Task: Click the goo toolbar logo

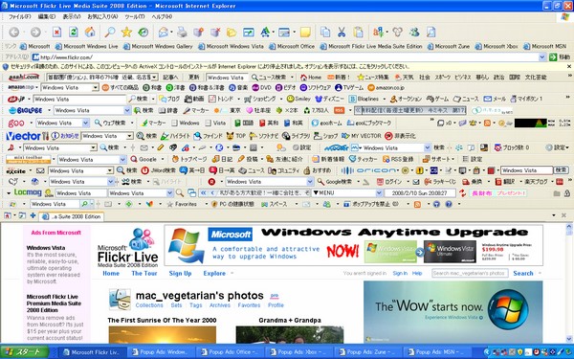Action: 16,123
